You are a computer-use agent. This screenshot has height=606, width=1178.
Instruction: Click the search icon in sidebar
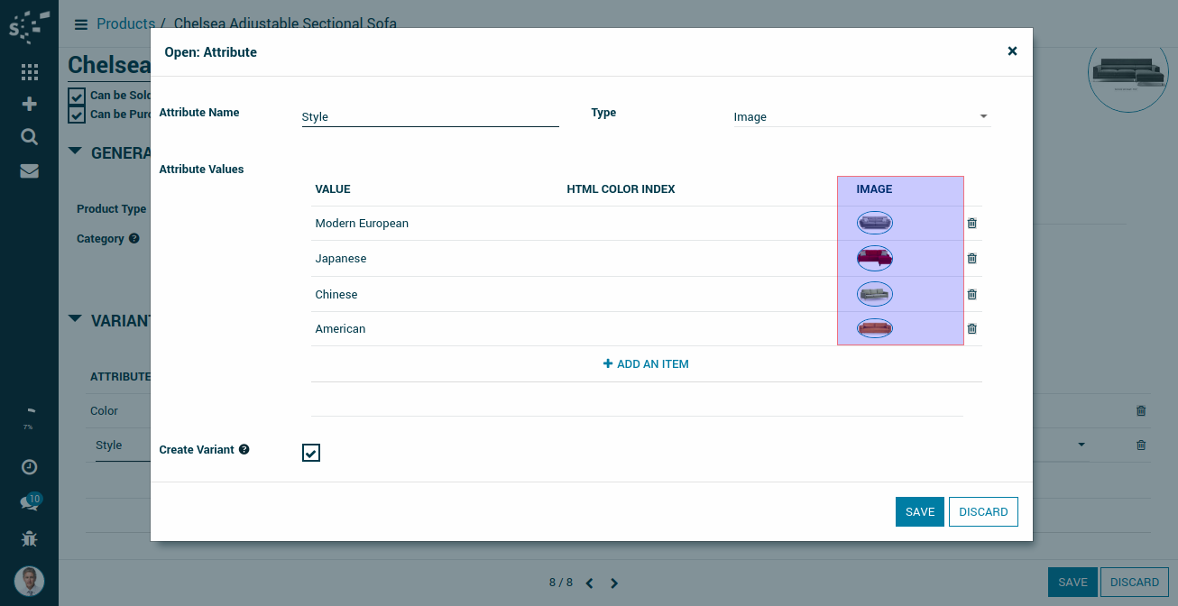click(29, 137)
